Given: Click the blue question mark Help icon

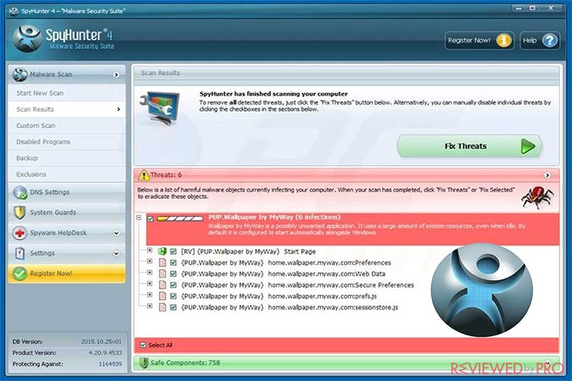Looking at the screenshot, I should [x=550, y=41].
